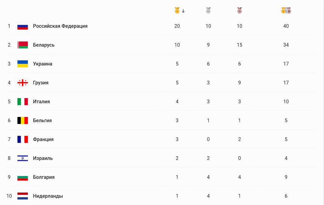Click the Russian Federation flag
This screenshot has height=205, width=324.
pyautogui.click(x=23, y=26)
